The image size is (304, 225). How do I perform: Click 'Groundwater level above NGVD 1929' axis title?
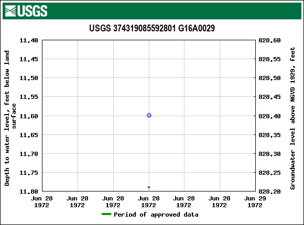(292, 118)
